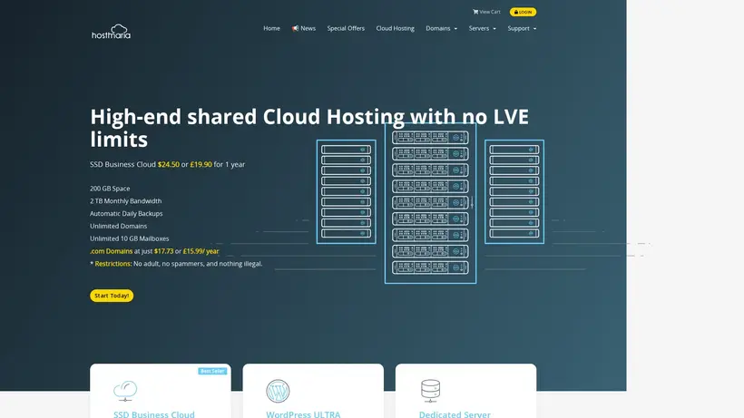Click 'Automatic Daily Backups' text
The image size is (744, 418).
pyautogui.click(x=126, y=214)
